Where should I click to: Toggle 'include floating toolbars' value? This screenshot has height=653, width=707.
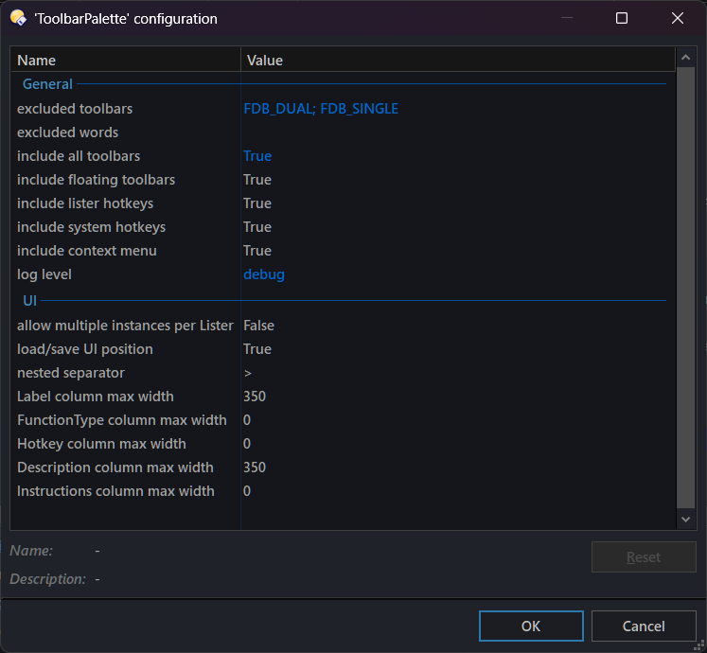point(257,180)
